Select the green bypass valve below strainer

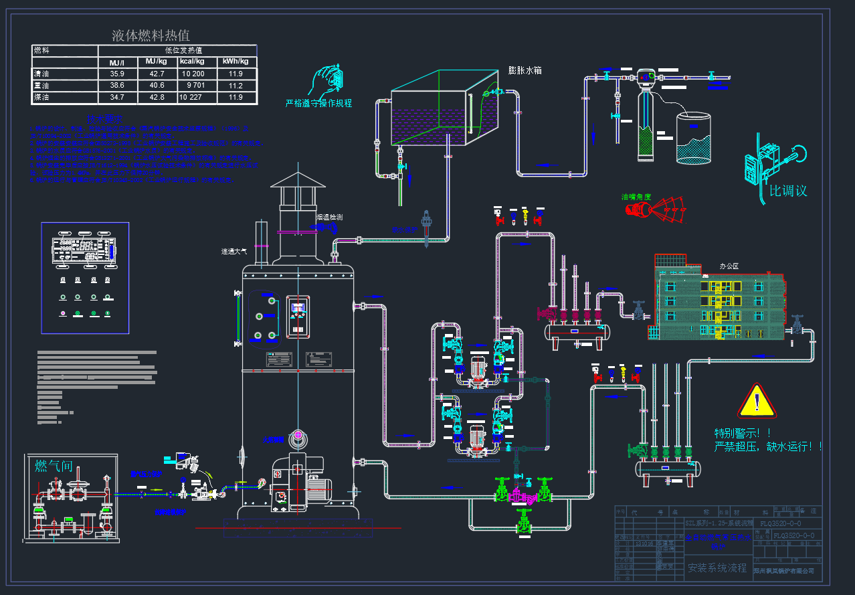pyautogui.click(x=524, y=521)
